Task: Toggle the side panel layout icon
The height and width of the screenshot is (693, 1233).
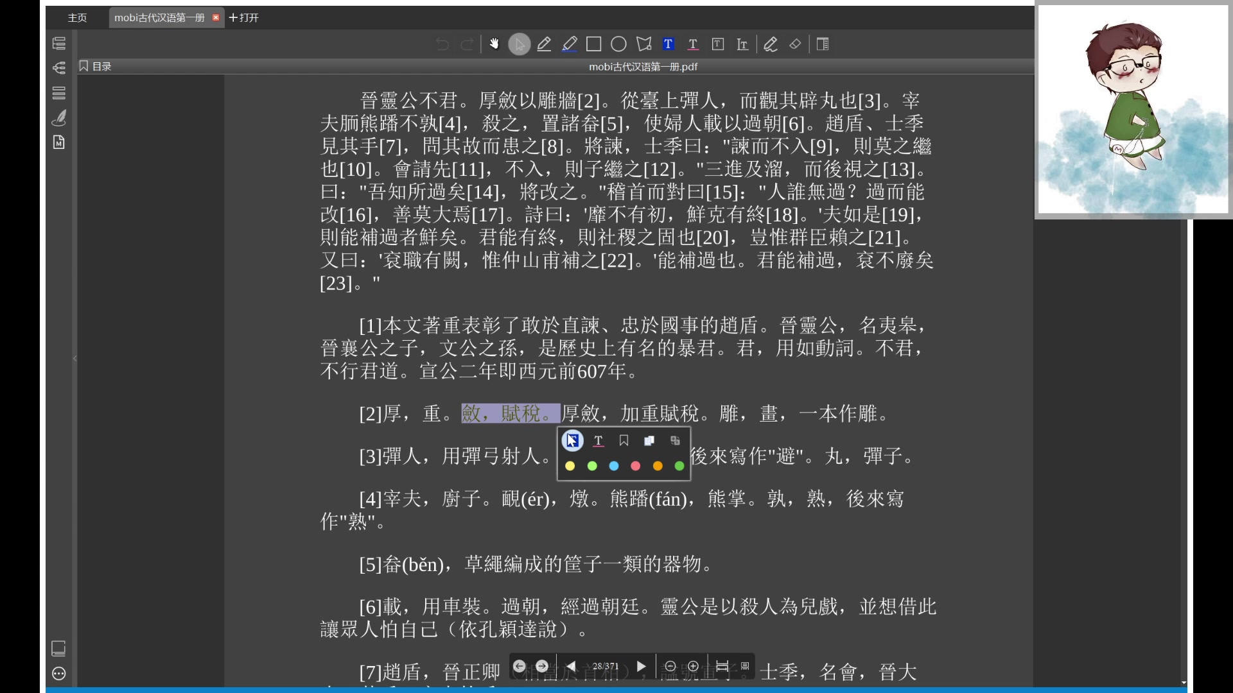Action: tap(823, 44)
